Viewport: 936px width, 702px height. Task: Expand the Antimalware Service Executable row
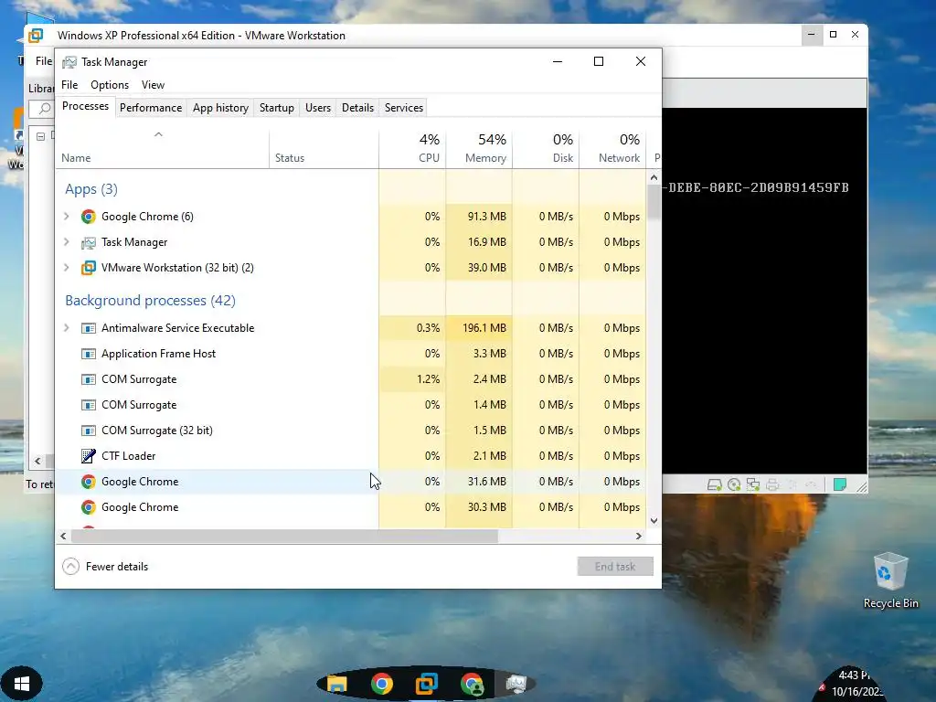point(67,328)
